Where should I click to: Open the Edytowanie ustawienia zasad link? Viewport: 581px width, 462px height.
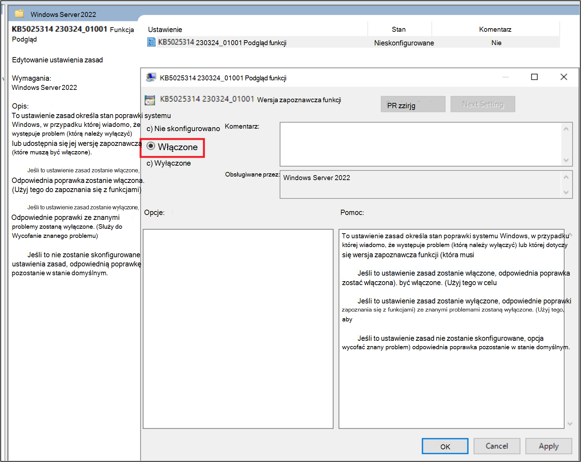pyautogui.click(x=57, y=60)
